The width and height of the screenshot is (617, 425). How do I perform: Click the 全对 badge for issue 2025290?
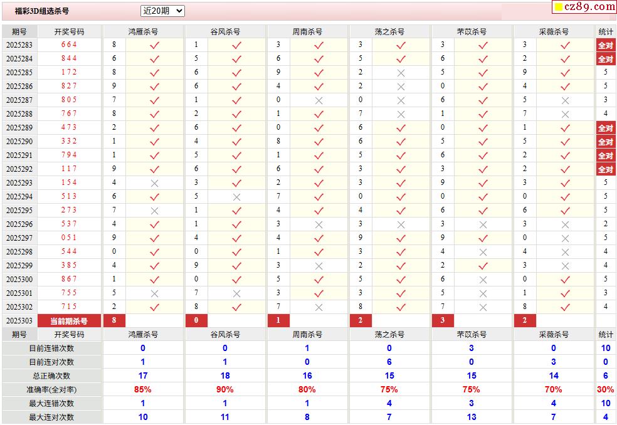coord(606,142)
